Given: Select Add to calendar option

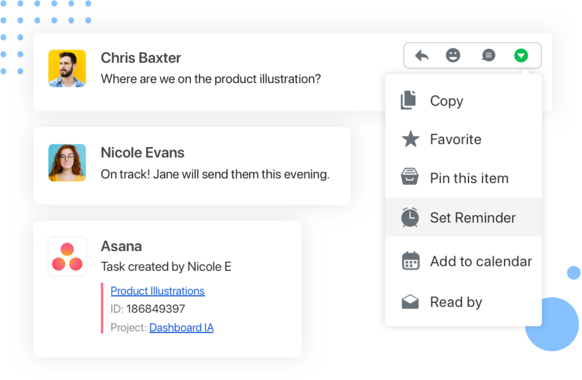Looking at the screenshot, I should 481,261.
